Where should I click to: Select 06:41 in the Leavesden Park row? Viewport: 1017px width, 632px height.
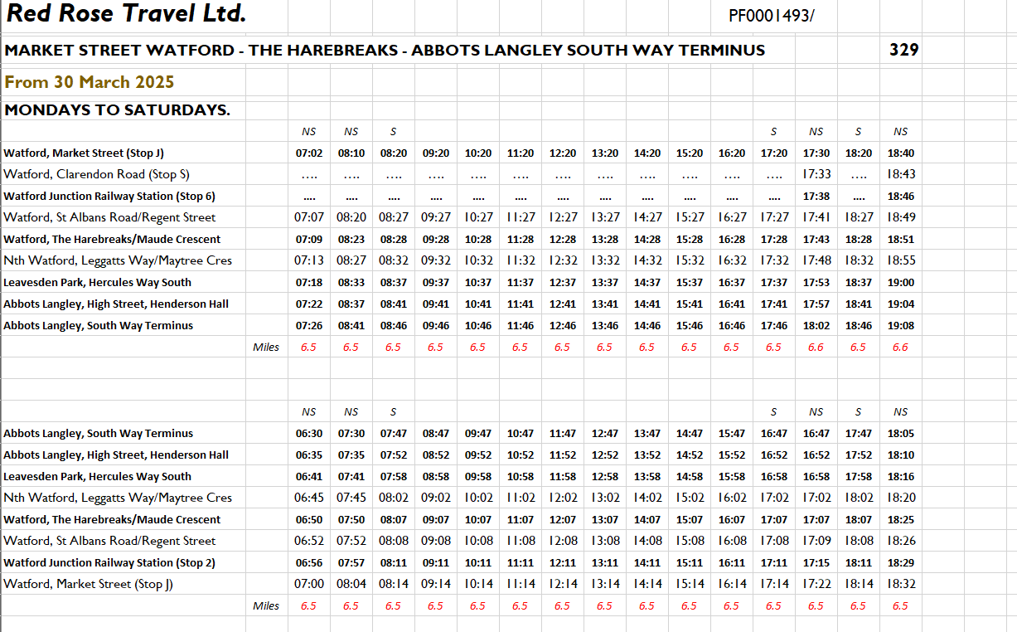coord(308,477)
